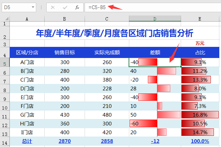
Task: Select the 380 actual amount cell
Action: click(107, 80)
